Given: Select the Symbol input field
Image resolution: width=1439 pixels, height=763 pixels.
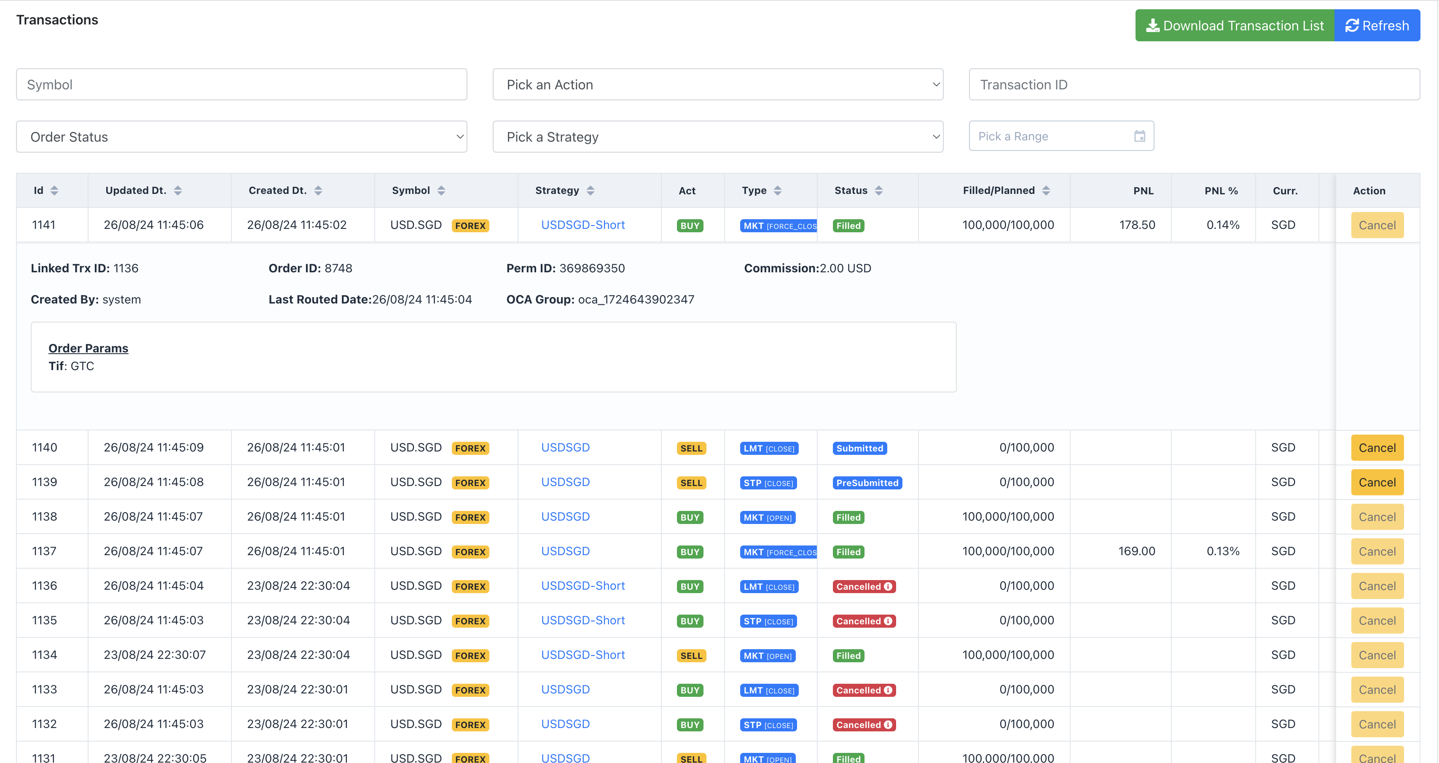Looking at the screenshot, I should [x=243, y=85].
